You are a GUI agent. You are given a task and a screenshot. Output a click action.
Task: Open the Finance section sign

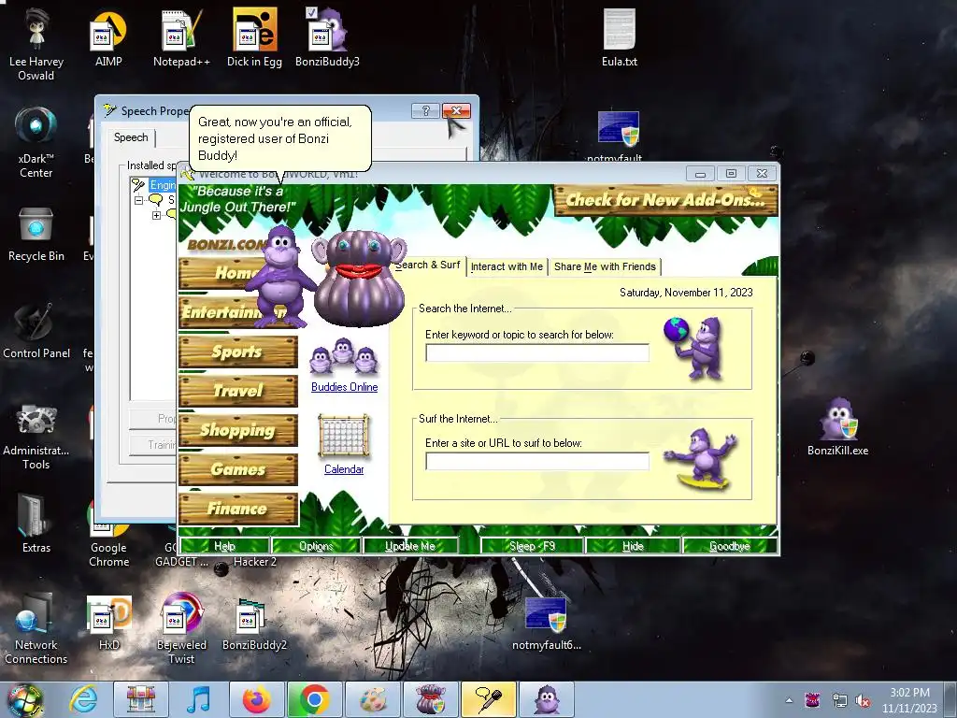pos(238,509)
